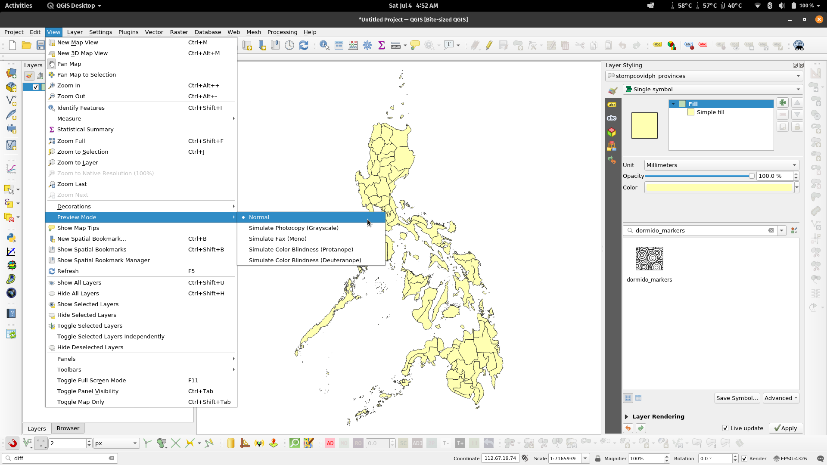
Task: Select Simulate Photocopy (Grayscale) preview mode
Action: click(293, 228)
